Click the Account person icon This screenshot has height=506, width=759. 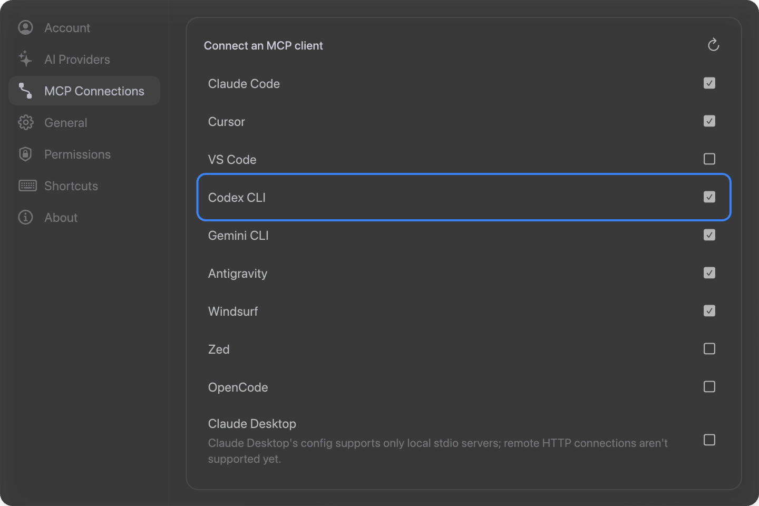point(25,27)
